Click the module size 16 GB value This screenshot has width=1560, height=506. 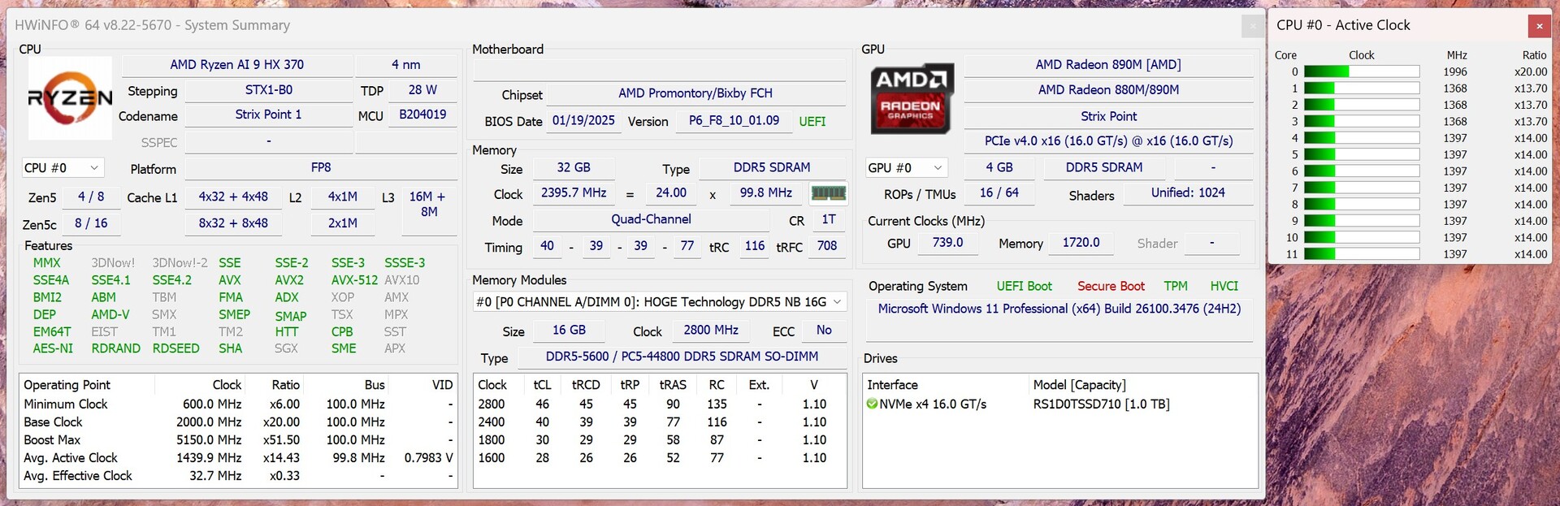[569, 331]
